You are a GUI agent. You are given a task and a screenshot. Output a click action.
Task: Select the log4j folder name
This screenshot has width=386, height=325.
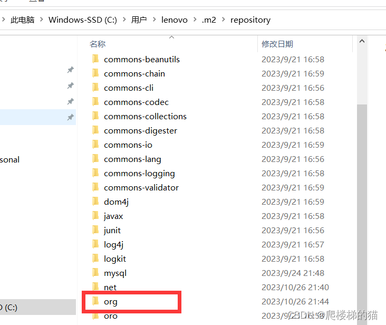coord(113,245)
